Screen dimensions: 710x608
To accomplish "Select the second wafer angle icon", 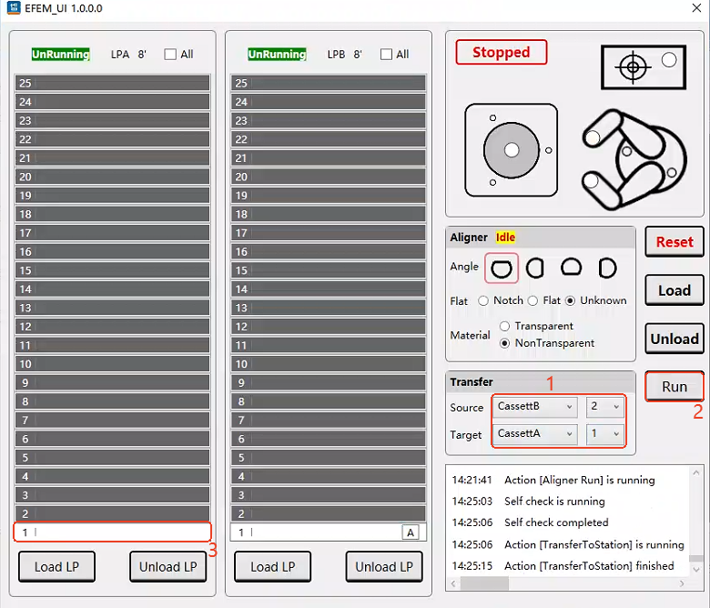I will click(535, 268).
